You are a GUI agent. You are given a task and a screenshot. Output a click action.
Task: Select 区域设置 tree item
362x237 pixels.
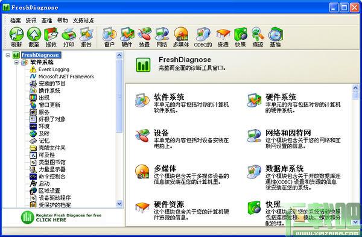point(49,191)
